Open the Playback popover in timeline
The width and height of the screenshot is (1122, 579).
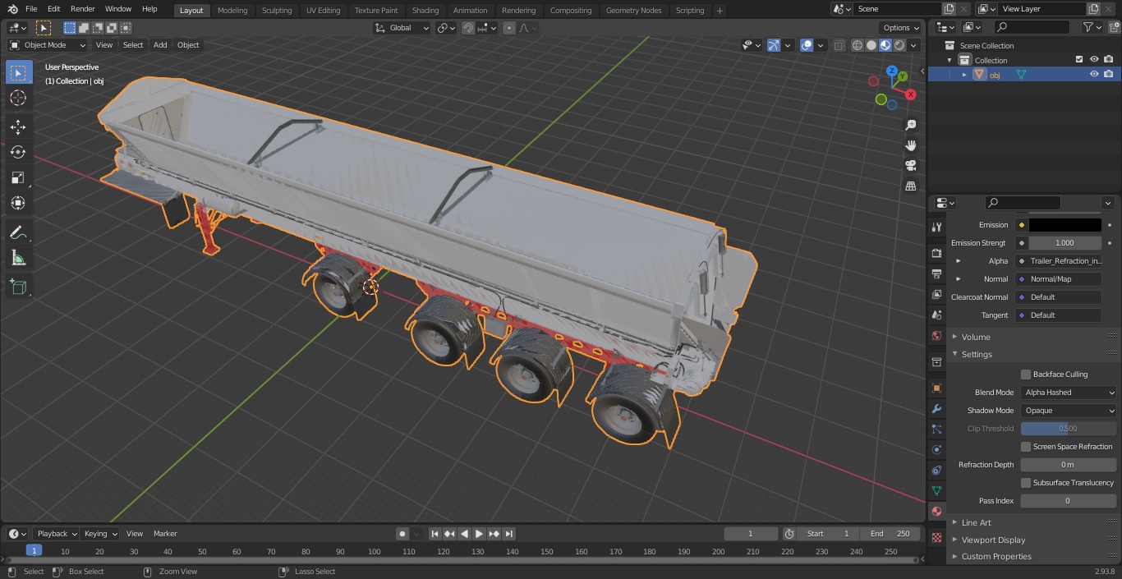coord(56,534)
